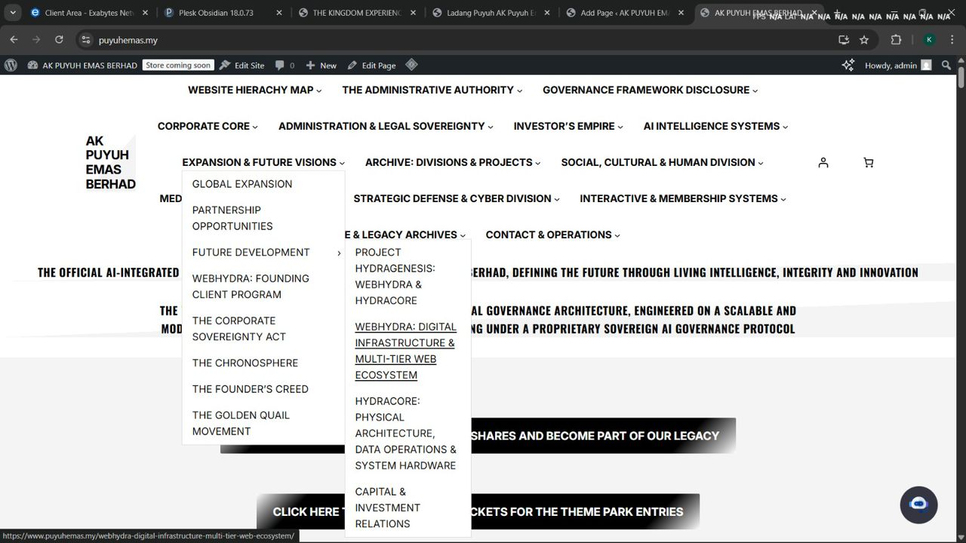This screenshot has width=966, height=543.
Task: Open the user account icon
Action: [823, 162]
